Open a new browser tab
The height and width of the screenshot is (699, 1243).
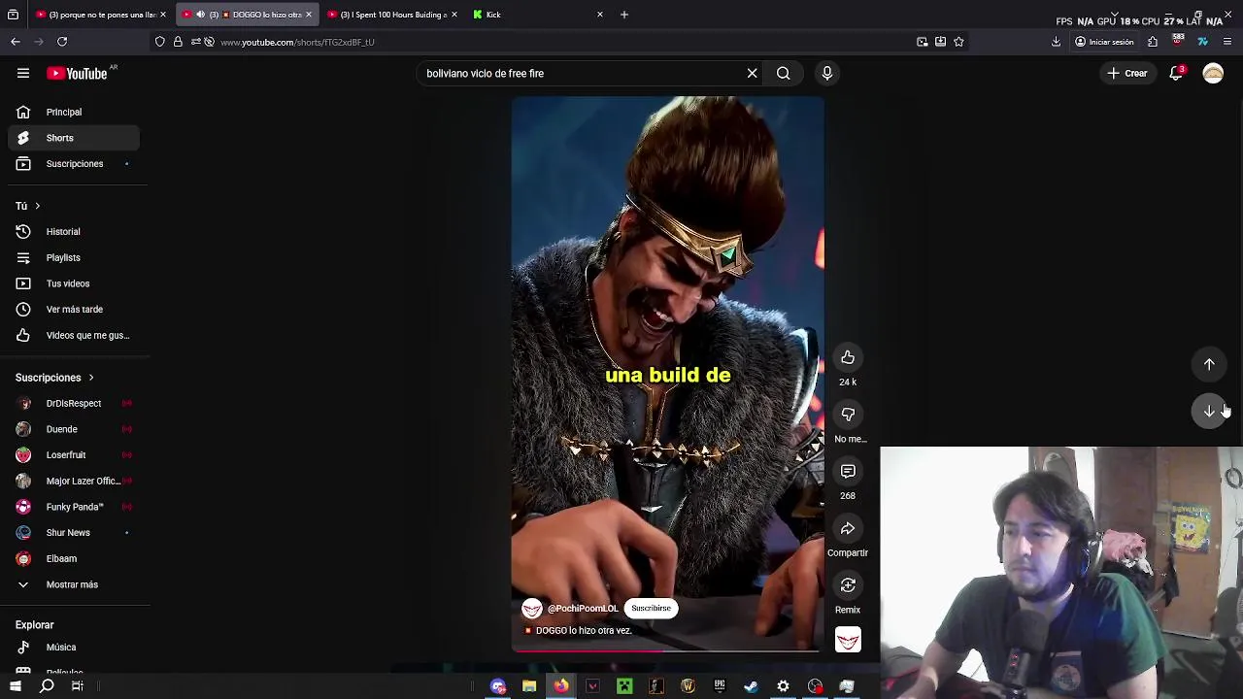[x=624, y=15]
